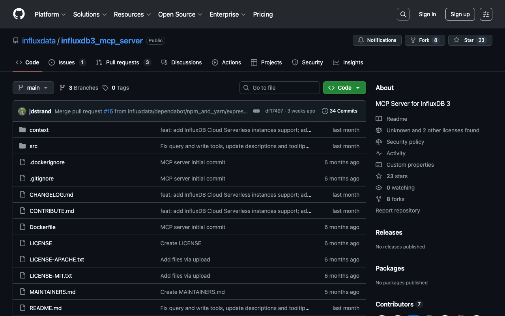Click the commit details ellipsis icon
Viewport: 505px width, 316px height.
pyautogui.click(x=256, y=111)
